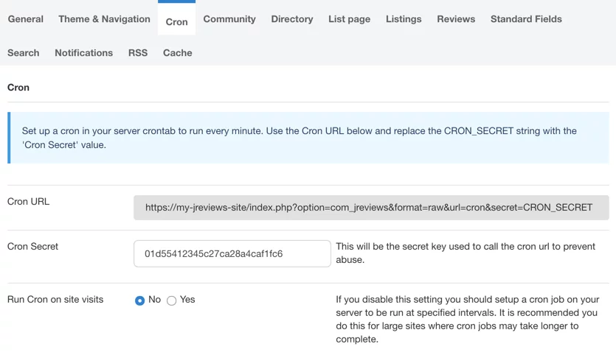Go to the Reviews tab
The width and height of the screenshot is (616, 355).
click(x=456, y=19)
